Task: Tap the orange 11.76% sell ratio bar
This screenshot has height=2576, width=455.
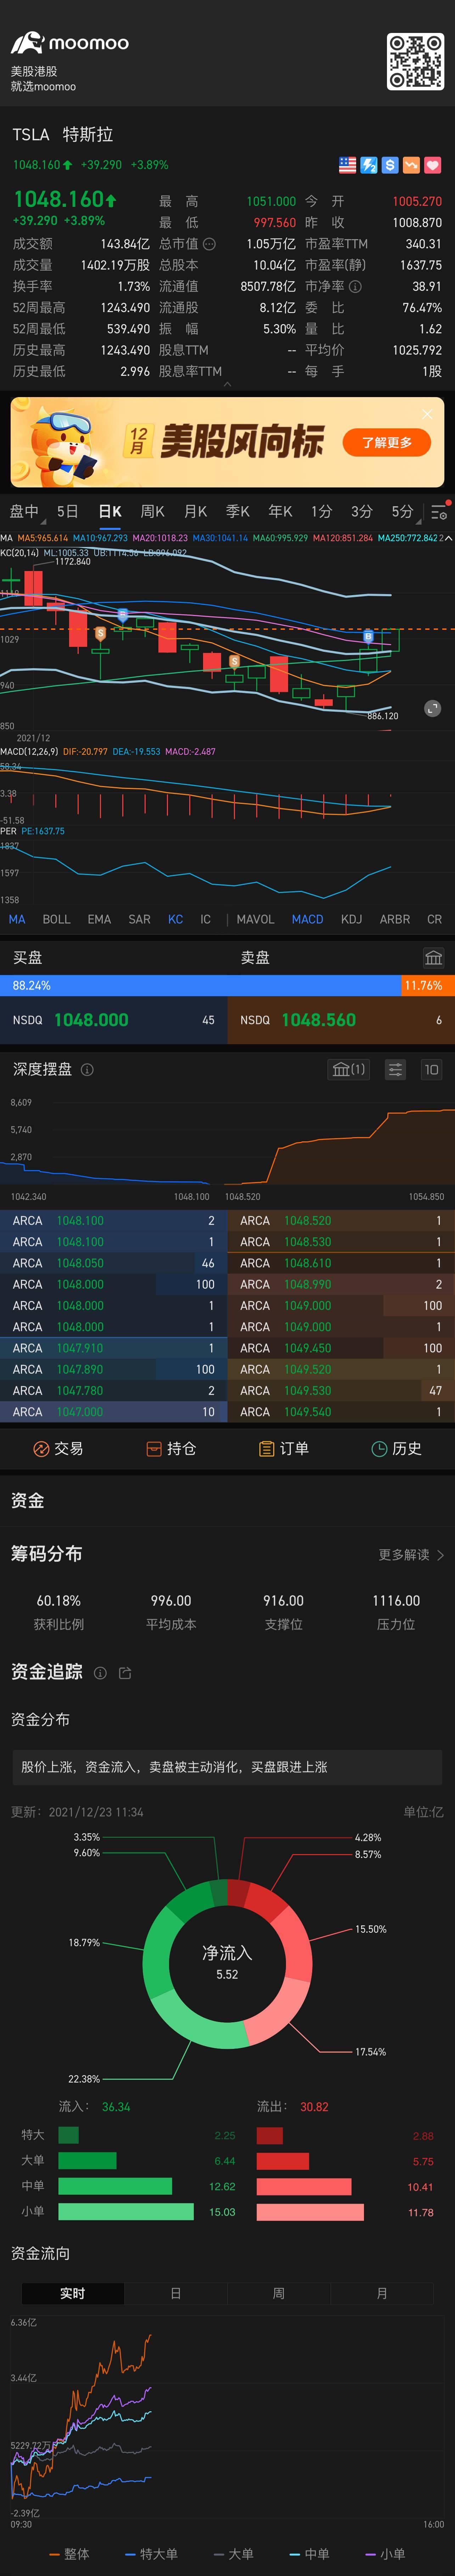Action: [428, 986]
